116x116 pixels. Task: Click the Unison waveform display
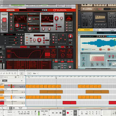[x=69, y=18]
